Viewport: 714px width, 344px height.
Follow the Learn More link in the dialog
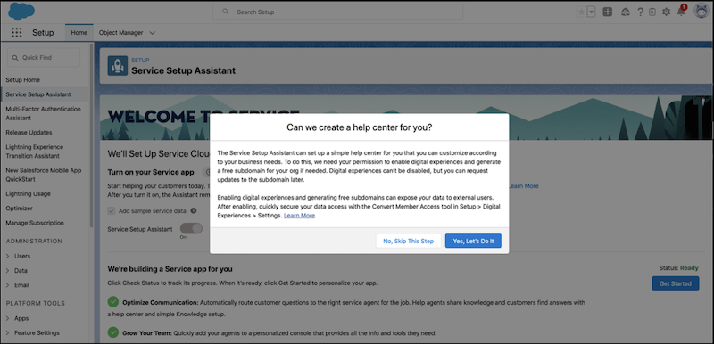click(299, 216)
